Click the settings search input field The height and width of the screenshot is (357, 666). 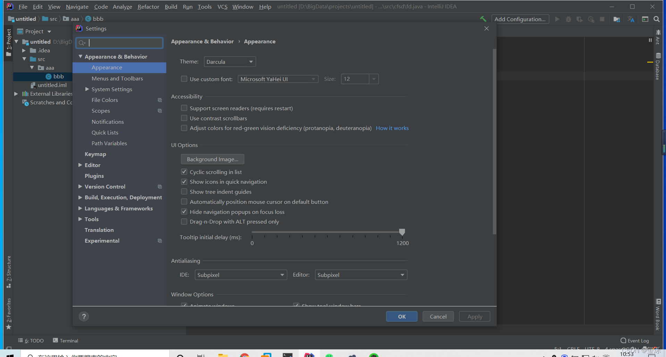(119, 43)
